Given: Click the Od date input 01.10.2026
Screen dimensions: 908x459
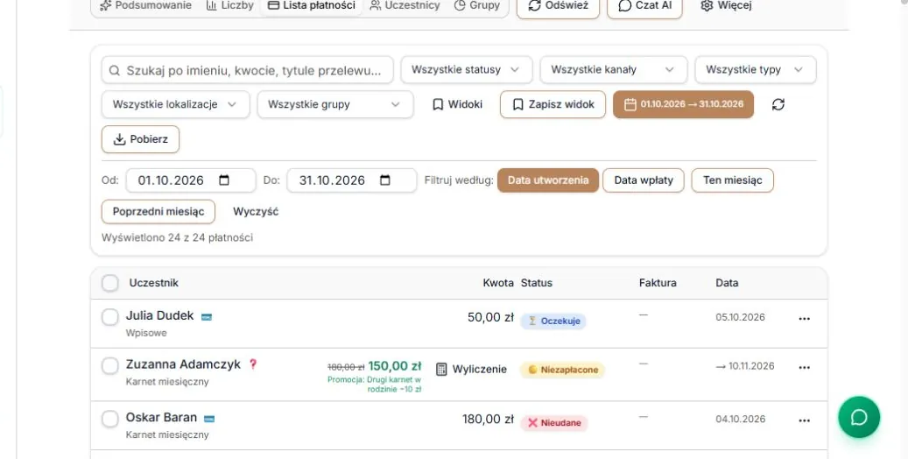Looking at the screenshot, I should [x=191, y=180].
